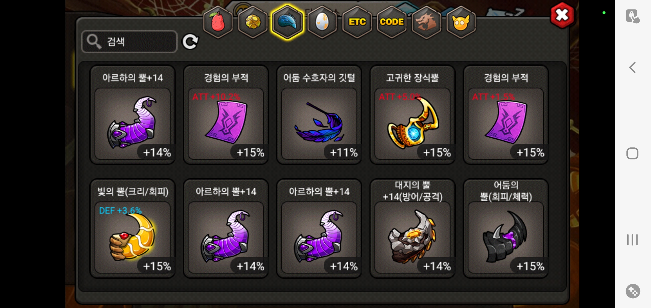This screenshot has width=651, height=308.
Task: Tap the Android back arrow
Action: click(632, 68)
